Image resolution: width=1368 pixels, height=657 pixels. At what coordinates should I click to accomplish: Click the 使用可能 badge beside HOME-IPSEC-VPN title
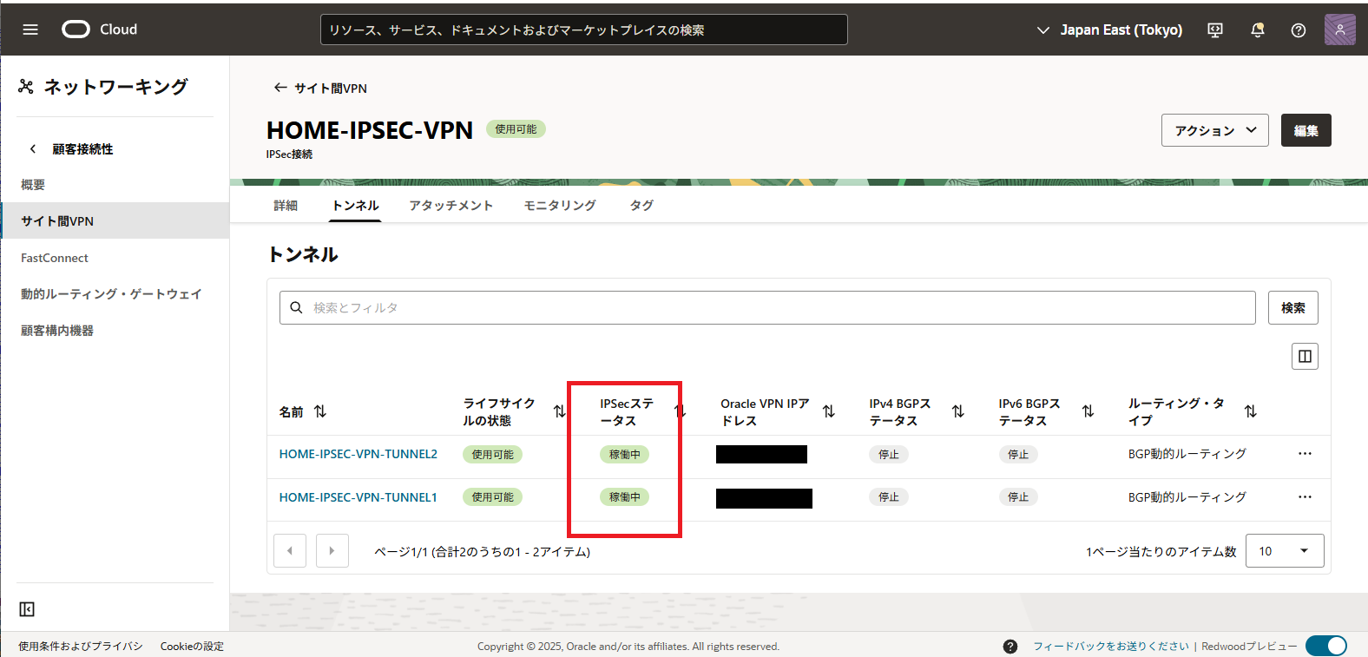(x=516, y=129)
